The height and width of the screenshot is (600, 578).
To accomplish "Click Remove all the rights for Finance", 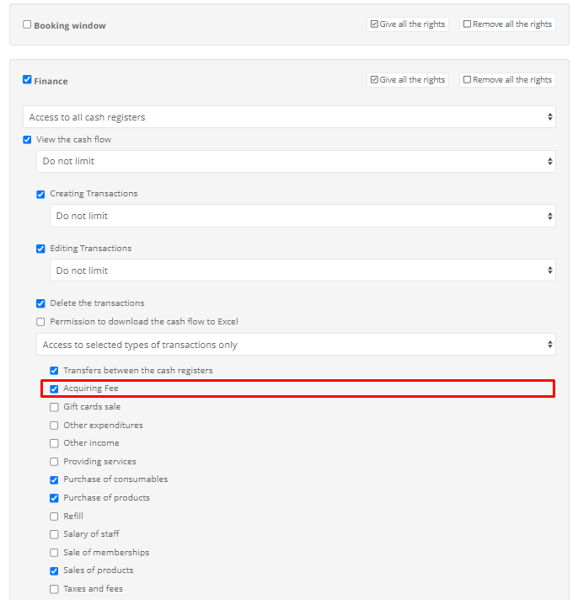I will click(507, 79).
